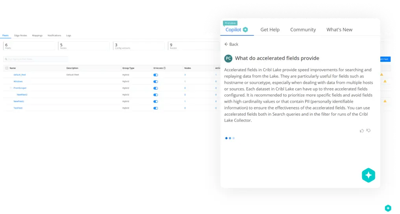The image size is (400, 214).
Task: Click the UI Access help question icon
Action: (165, 68)
